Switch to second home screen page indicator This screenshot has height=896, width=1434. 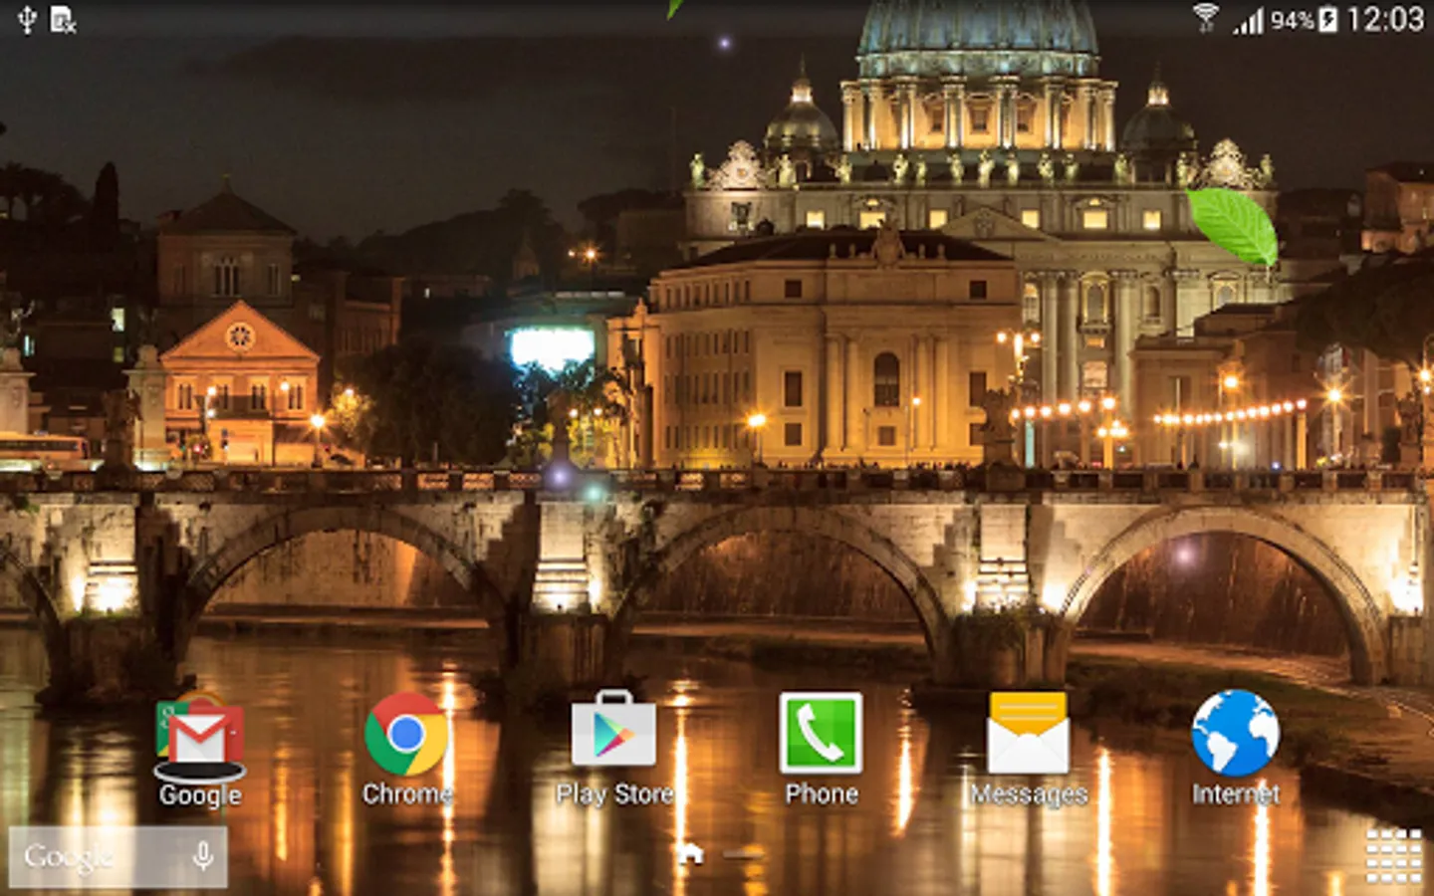[x=743, y=854]
